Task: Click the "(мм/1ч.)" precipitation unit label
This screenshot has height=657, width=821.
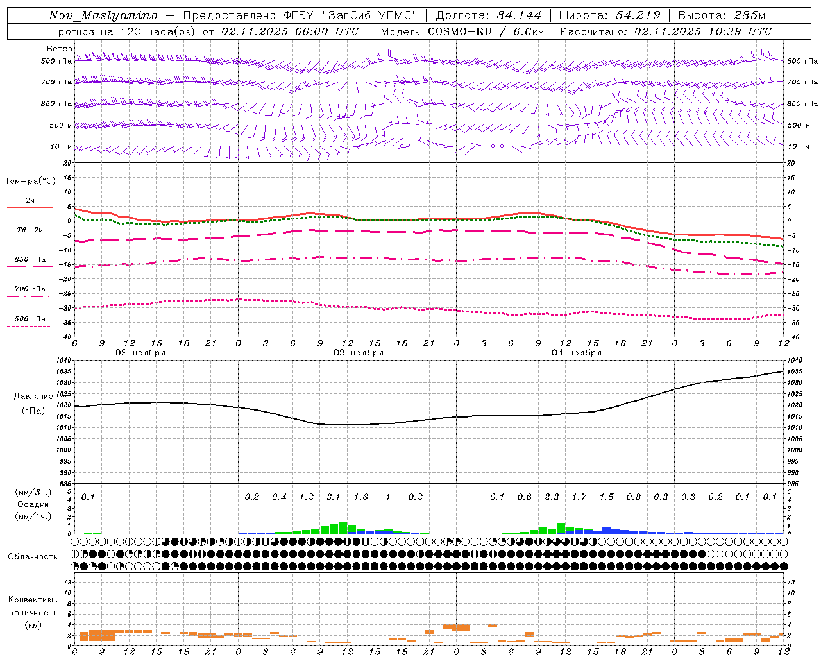Action: click(33, 516)
